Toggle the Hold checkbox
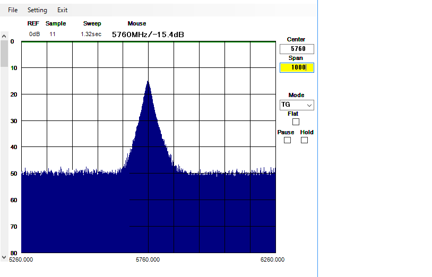 (x=304, y=140)
